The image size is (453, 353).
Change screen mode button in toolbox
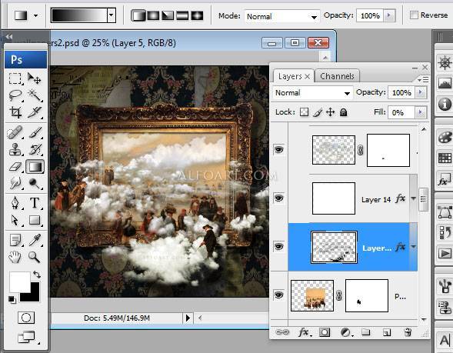pos(27,338)
